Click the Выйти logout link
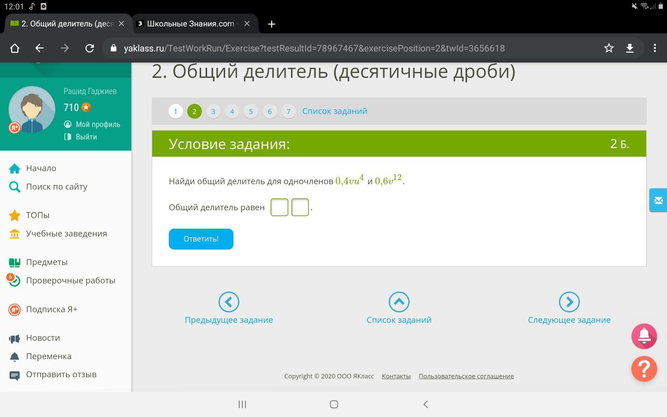 tap(86, 137)
